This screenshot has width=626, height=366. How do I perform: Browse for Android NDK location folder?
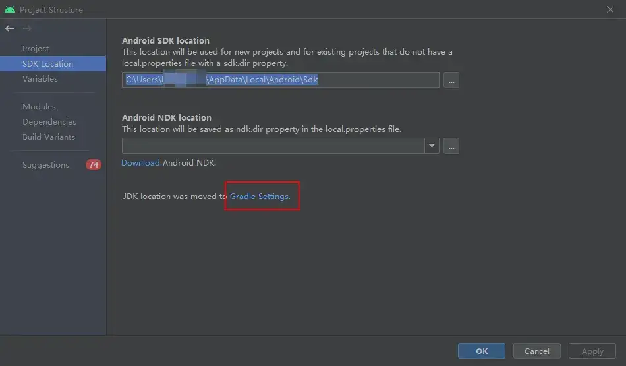coord(451,146)
